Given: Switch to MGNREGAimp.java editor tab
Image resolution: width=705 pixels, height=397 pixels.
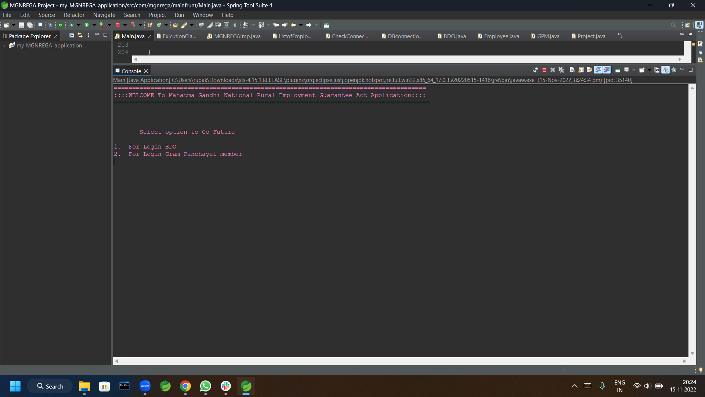Looking at the screenshot, I should point(234,36).
